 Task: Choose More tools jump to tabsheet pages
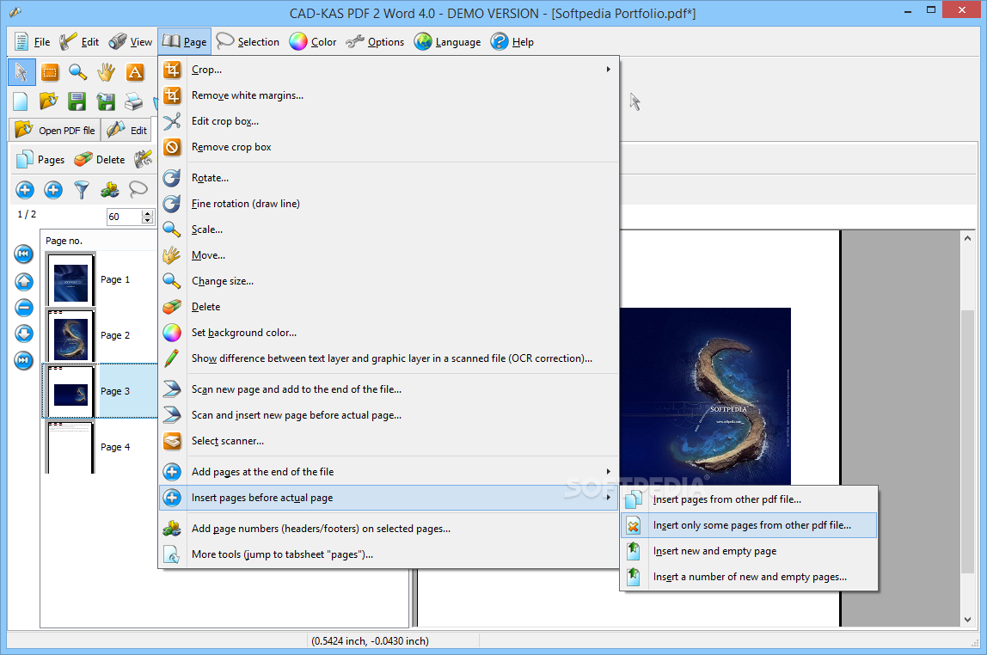(x=389, y=554)
